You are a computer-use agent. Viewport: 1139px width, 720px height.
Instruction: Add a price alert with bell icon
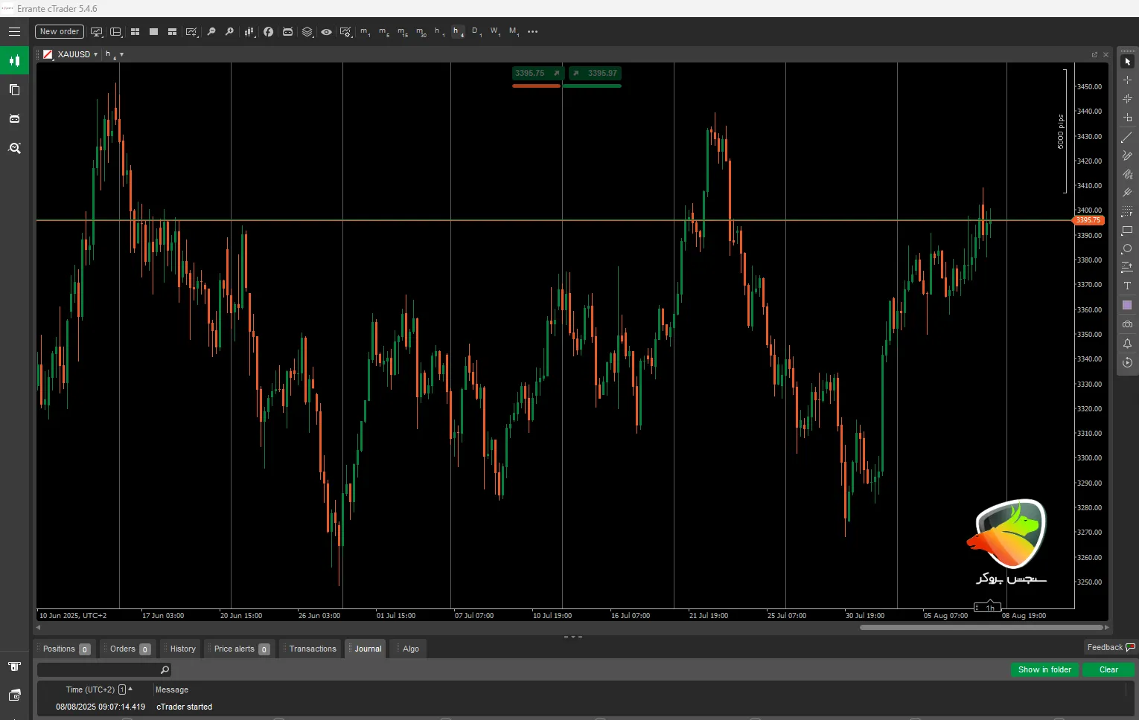tap(1127, 344)
